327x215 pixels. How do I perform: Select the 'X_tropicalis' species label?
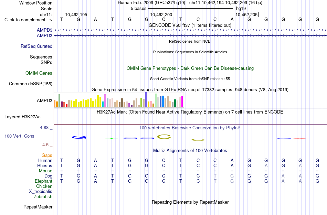(x=41, y=192)
